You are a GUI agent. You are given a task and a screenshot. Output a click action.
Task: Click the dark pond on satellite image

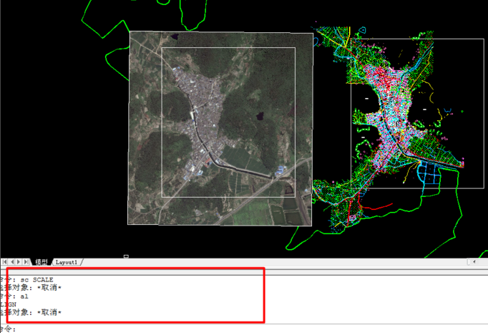pos(258,115)
